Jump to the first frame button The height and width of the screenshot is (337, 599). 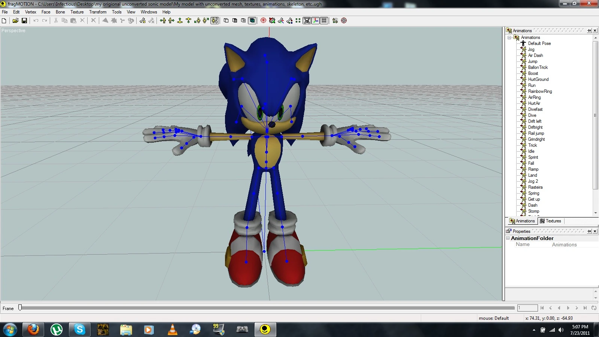(x=542, y=308)
